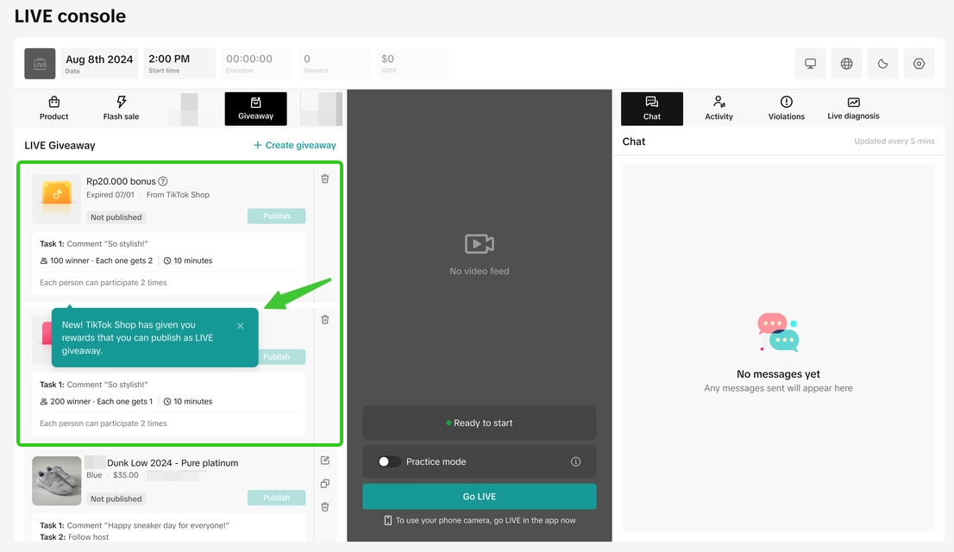Click the monitor display icon in header
The image size is (954, 552).
810,64
